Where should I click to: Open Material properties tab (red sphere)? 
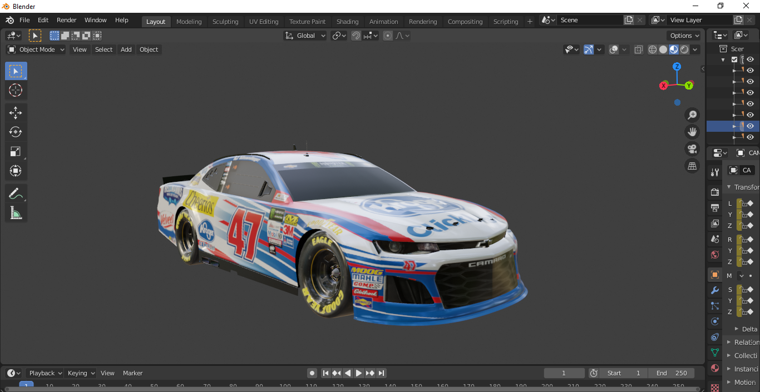(715, 368)
